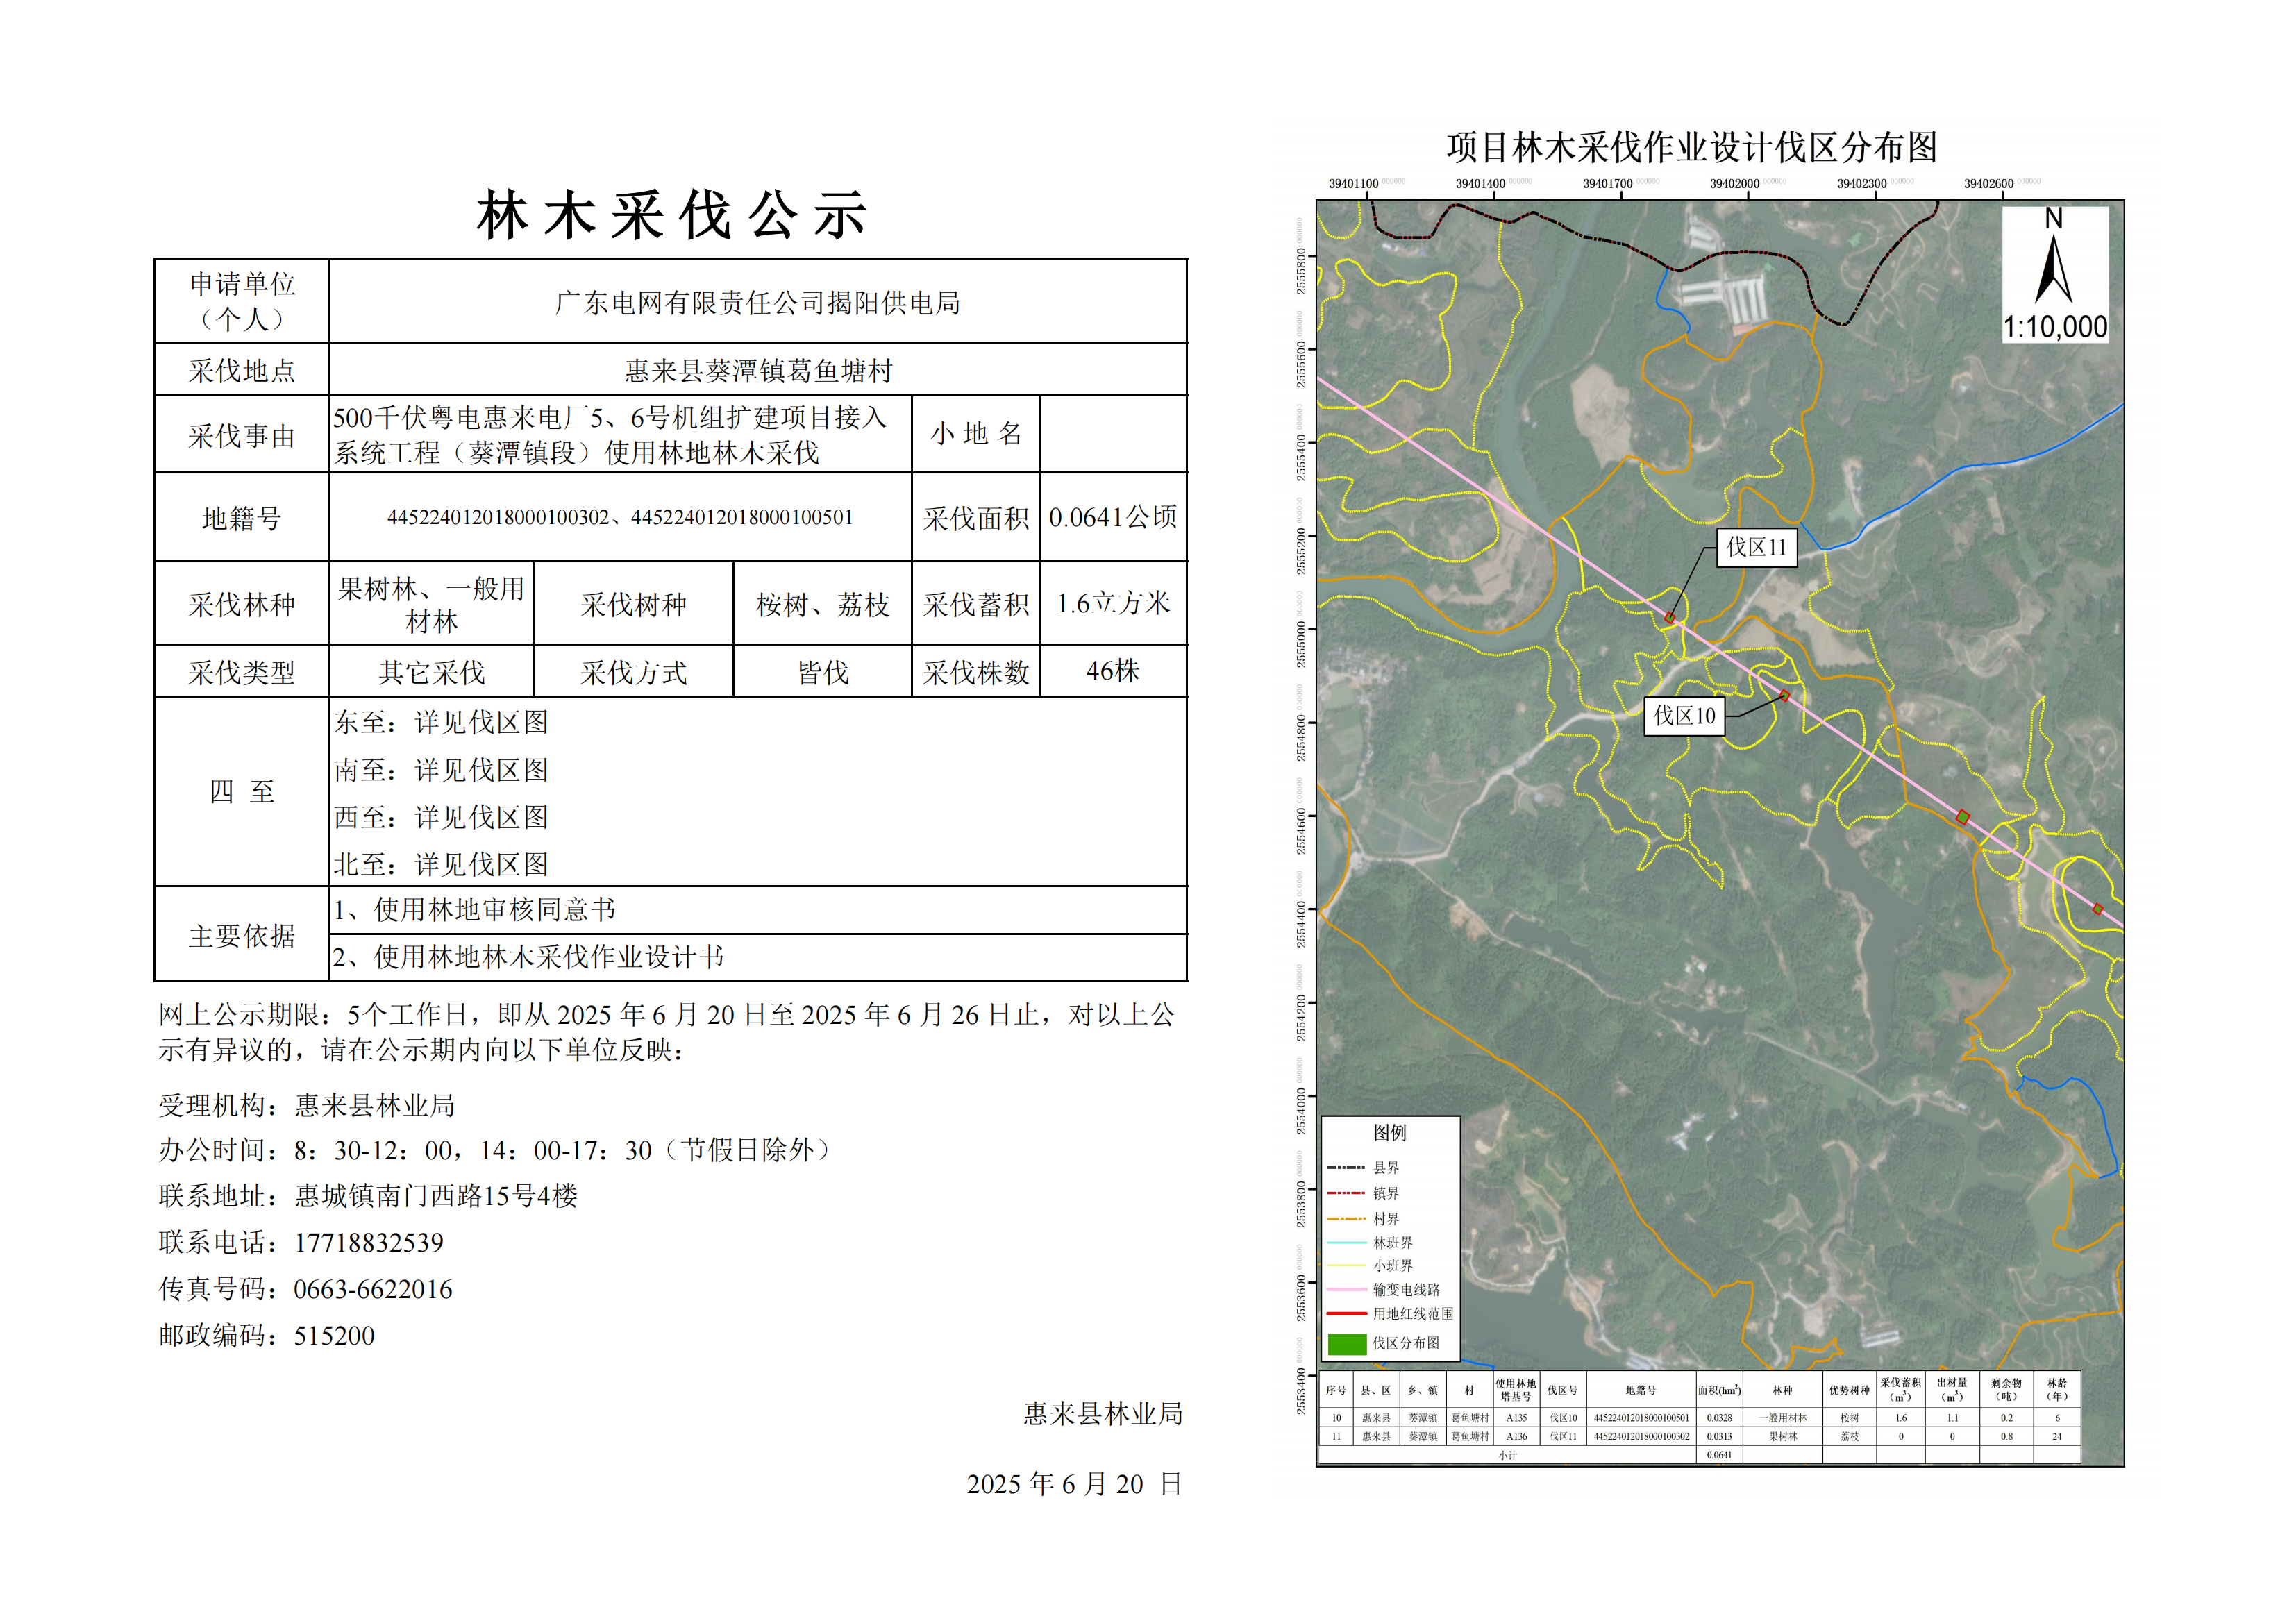Click the y-axis coordinate label 2555800
Viewport: 2296px width, 1623px height.
click(x=1301, y=270)
